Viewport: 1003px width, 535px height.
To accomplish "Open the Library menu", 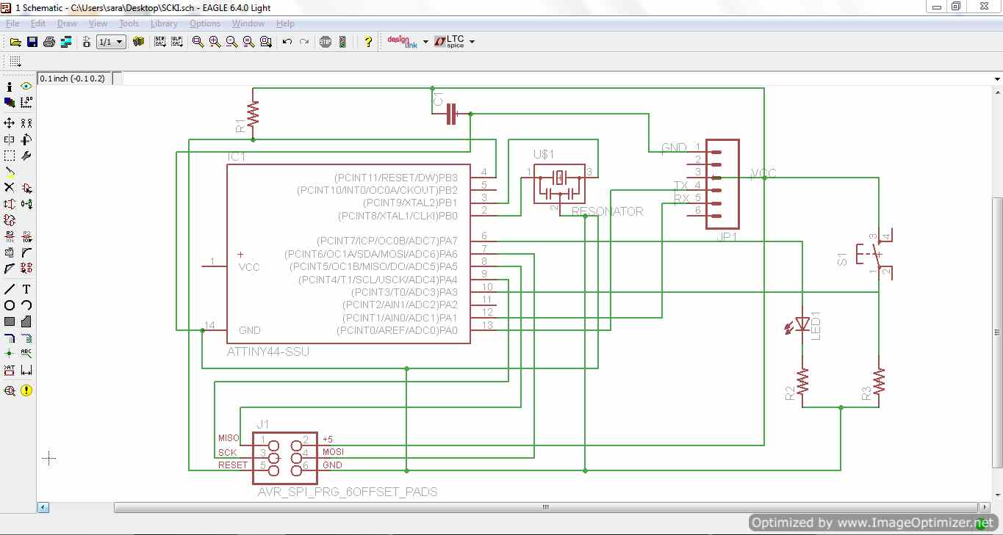I will click(164, 23).
